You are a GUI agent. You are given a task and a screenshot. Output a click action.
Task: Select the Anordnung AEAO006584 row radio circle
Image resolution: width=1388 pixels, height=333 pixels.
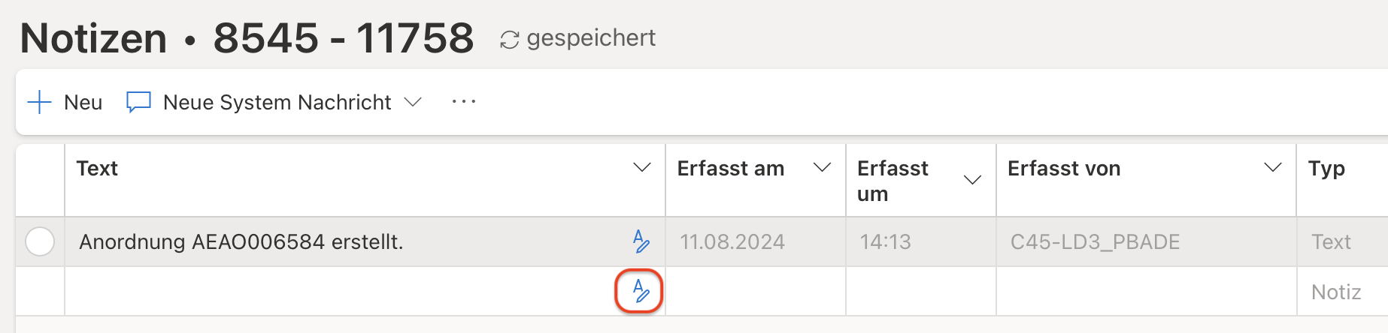[40, 241]
